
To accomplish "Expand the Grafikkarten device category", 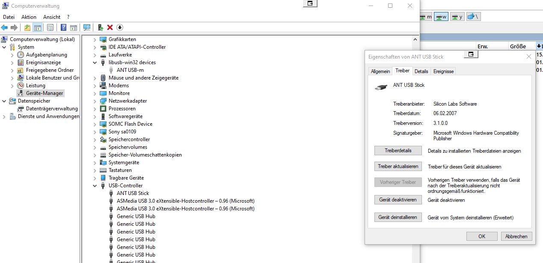I will (x=95, y=39).
